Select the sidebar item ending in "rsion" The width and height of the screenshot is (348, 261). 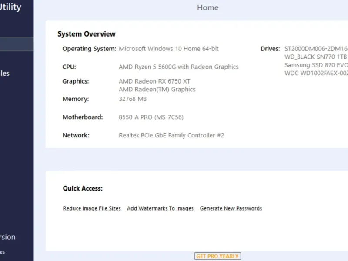[x=7, y=237]
